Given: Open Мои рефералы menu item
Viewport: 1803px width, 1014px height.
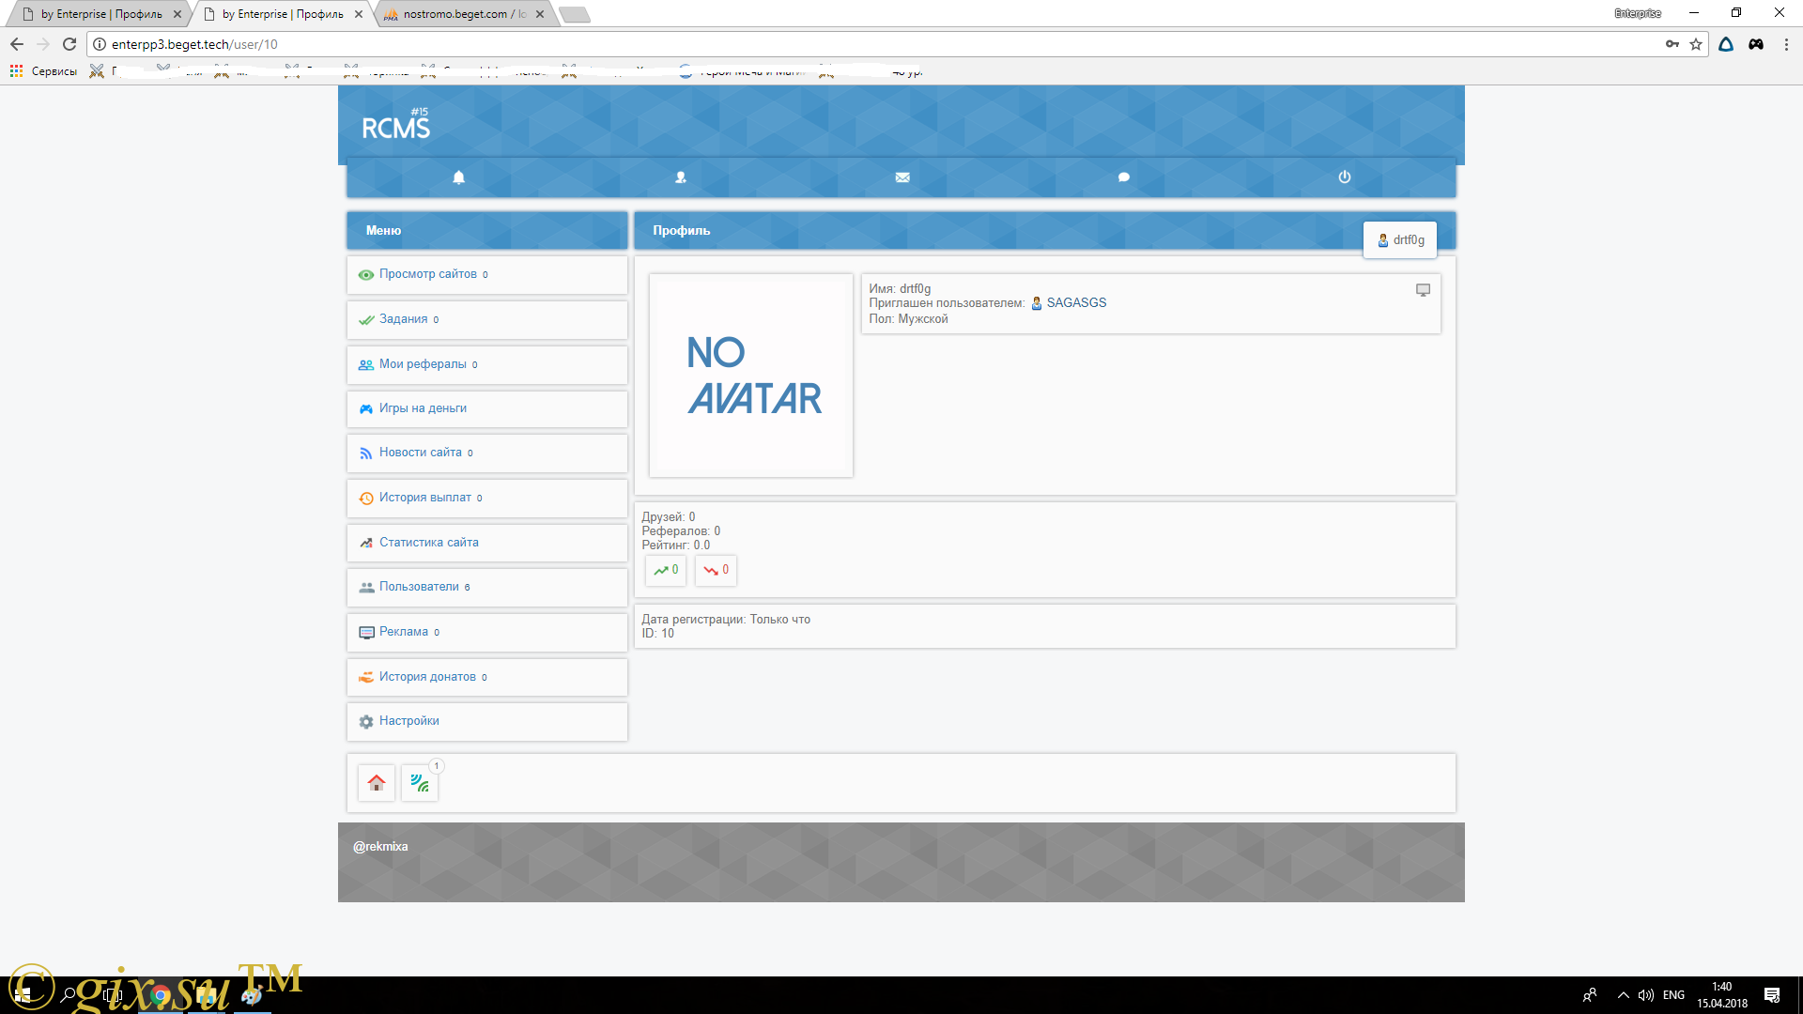Looking at the screenshot, I should point(486,364).
